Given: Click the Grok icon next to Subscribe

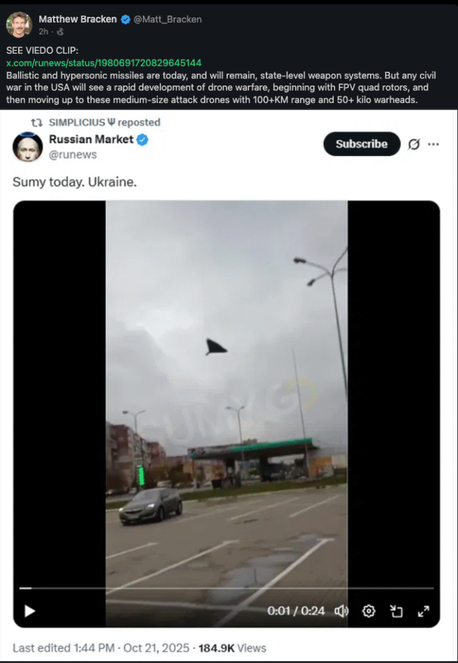Looking at the screenshot, I should point(414,144).
